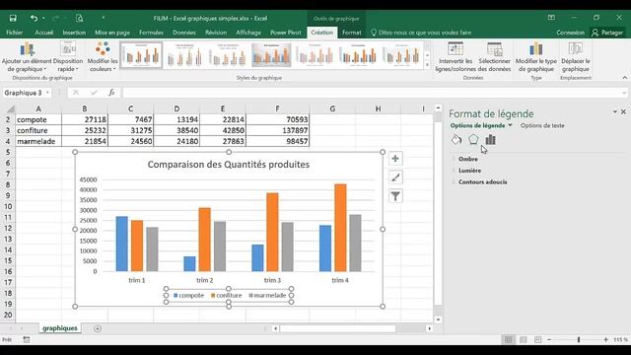This screenshot has width=631, height=355.
Task: Switch to the Insertion tab
Action: [74, 33]
